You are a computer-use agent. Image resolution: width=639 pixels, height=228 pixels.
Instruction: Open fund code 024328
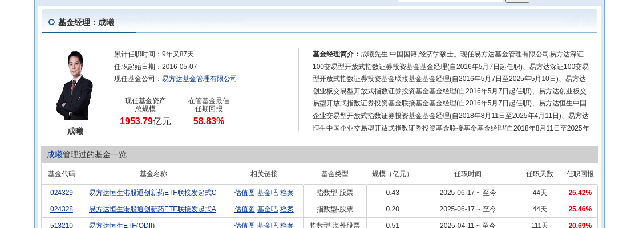[x=62, y=209]
